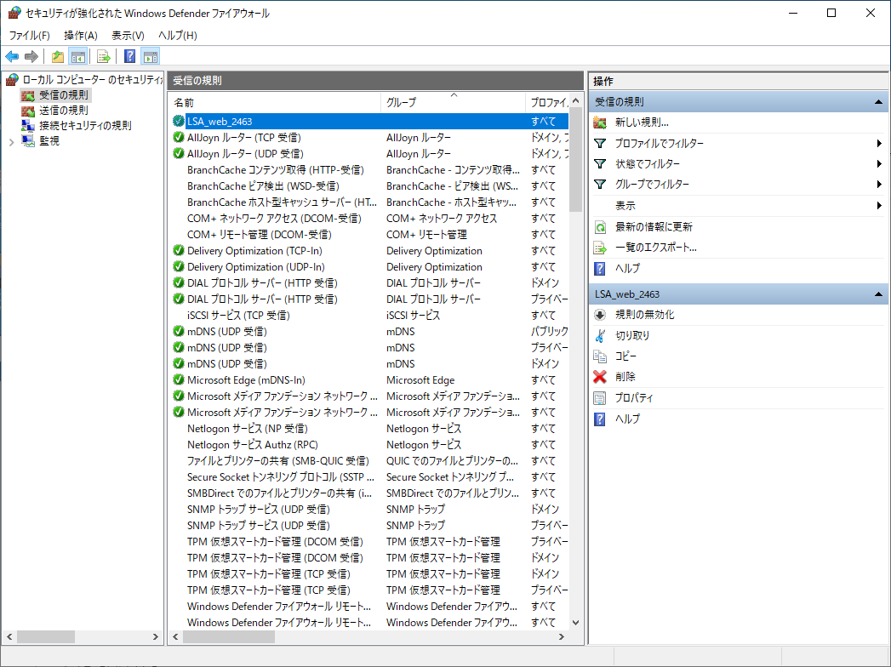Click the 規則の無効化 icon

click(599, 315)
